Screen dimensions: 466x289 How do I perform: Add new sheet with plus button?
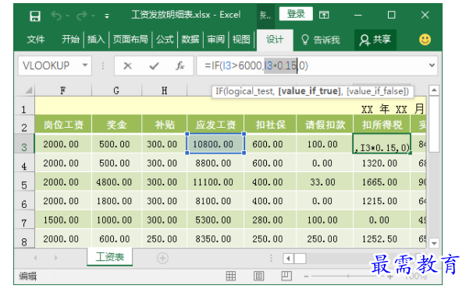click(x=162, y=258)
